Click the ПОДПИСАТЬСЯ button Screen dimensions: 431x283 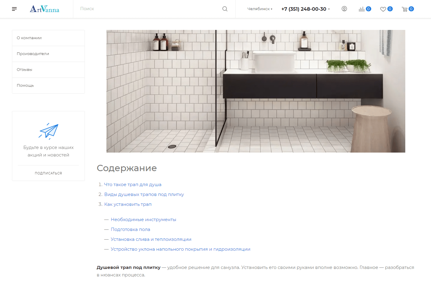pyautogui.click(x=48, y=173)
